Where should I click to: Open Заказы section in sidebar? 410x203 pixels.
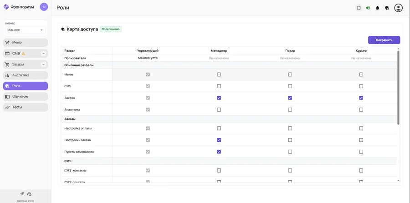point(26,64)
